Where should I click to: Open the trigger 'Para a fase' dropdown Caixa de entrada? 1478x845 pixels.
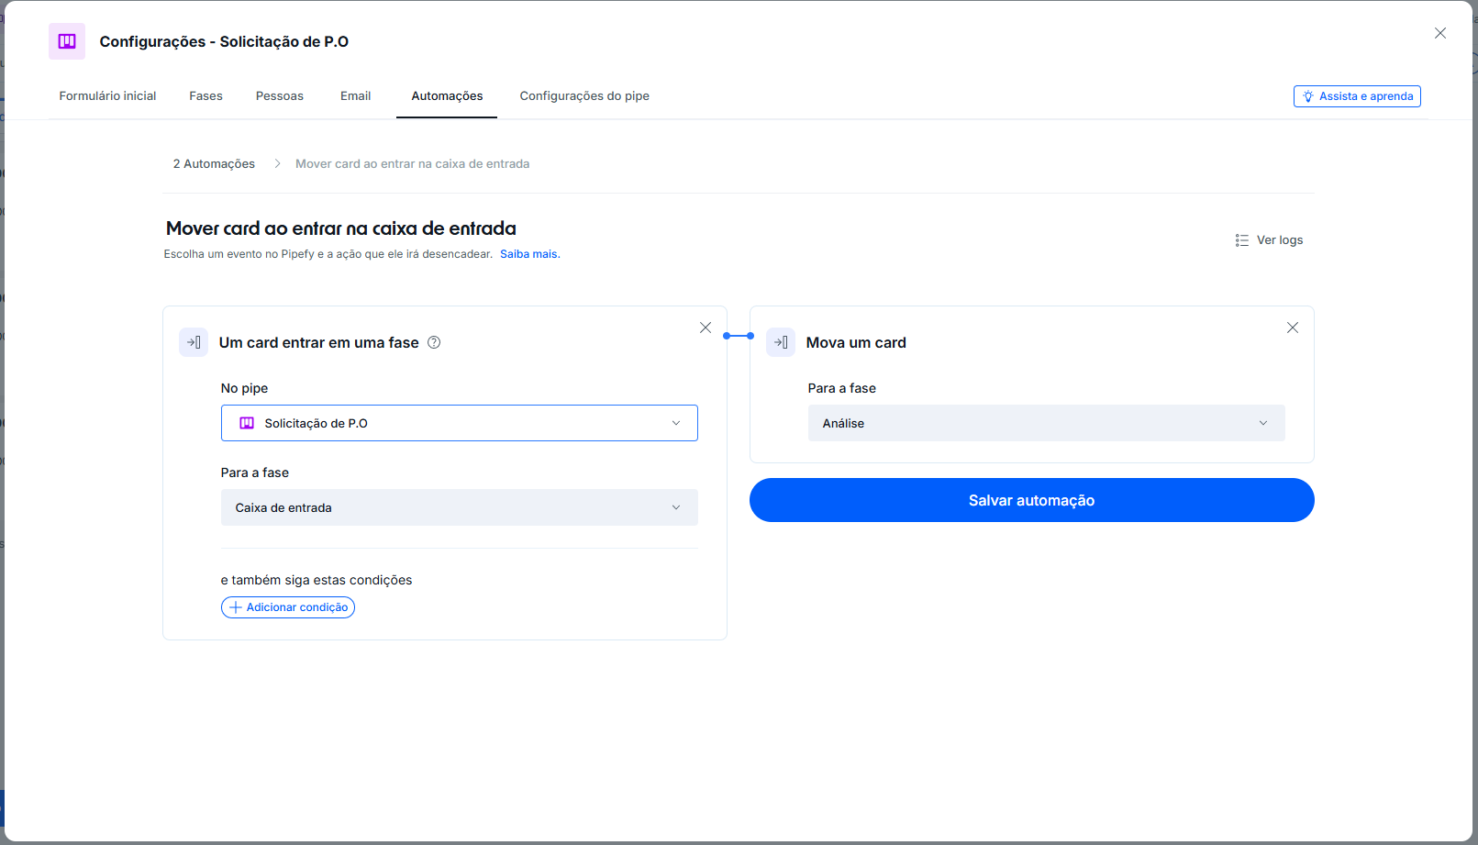click(460, 507)
